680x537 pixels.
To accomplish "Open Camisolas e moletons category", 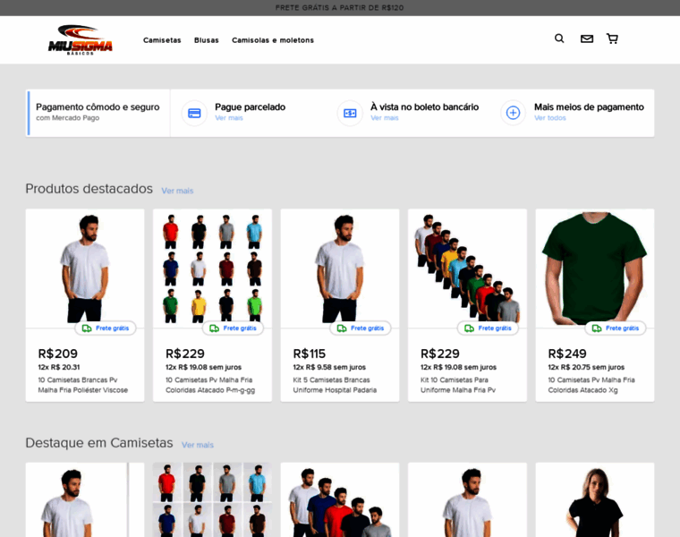I will [273, 40].
